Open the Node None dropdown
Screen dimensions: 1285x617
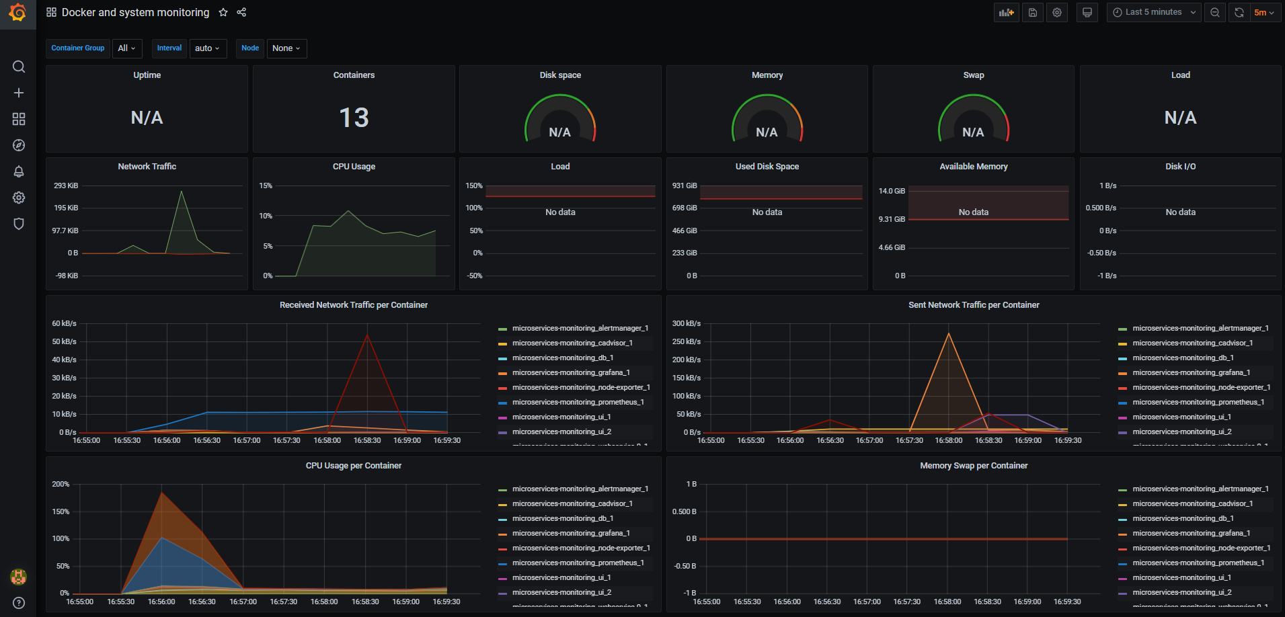pyautogui.click(x=286, y=48)
